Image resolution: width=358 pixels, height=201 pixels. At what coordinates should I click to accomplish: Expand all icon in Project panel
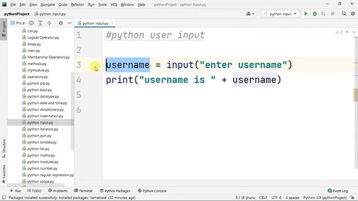[x=40, y=23]
